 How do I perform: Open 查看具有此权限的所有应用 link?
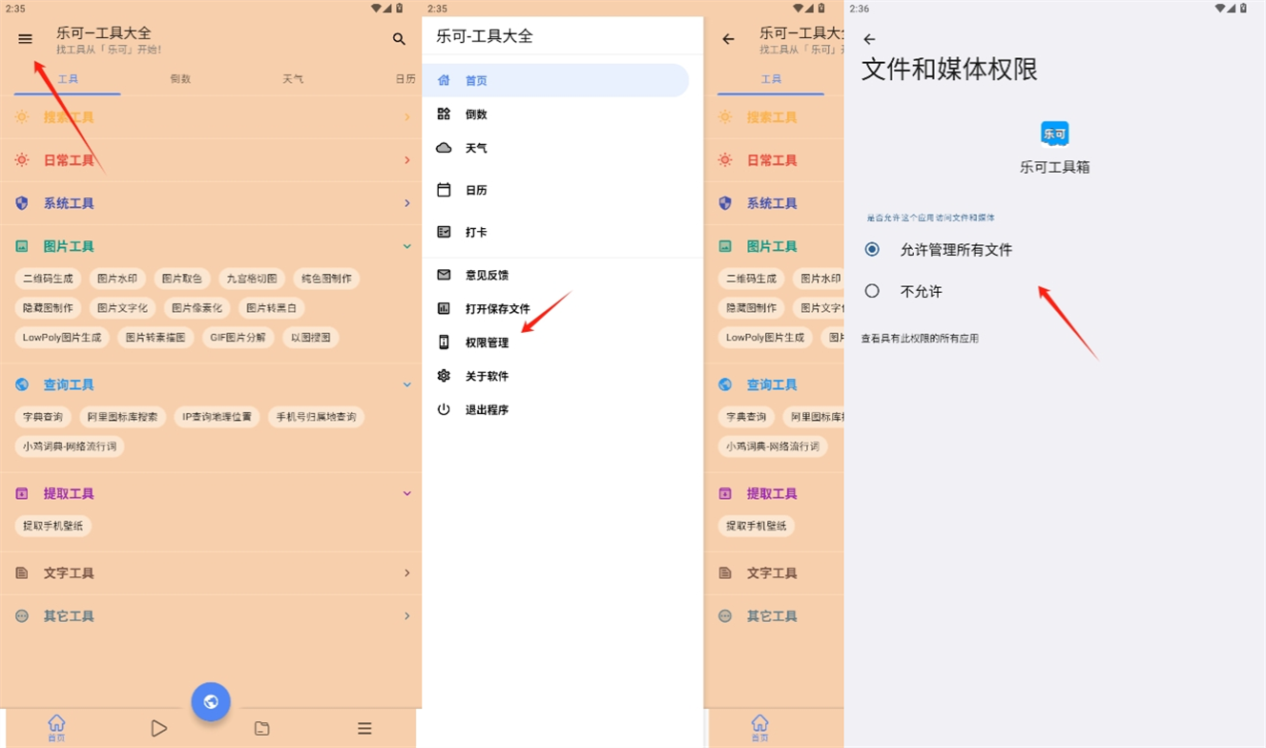click(x=920, y=339)
